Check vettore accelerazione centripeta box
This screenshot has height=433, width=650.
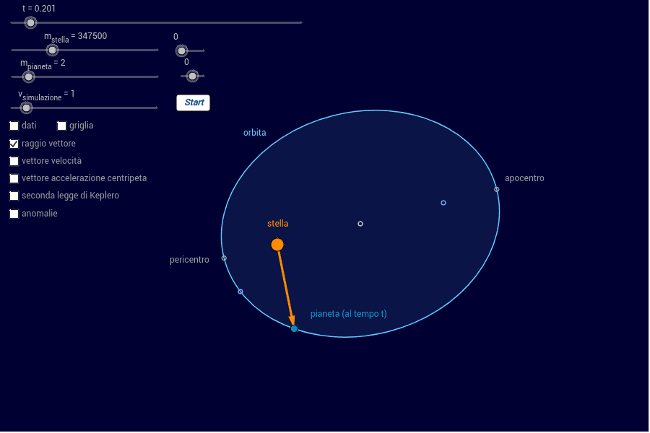14,178
